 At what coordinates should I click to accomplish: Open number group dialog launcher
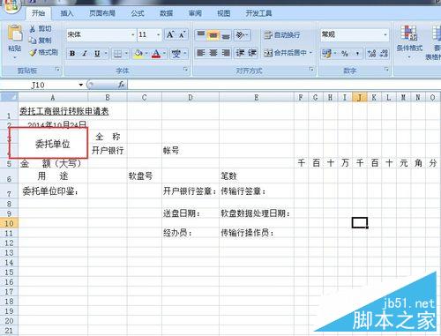click(386, 70)
